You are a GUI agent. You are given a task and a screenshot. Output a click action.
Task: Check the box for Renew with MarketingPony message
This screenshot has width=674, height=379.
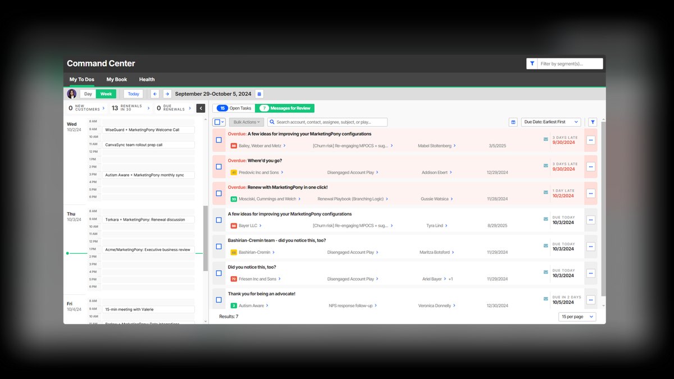219,193
